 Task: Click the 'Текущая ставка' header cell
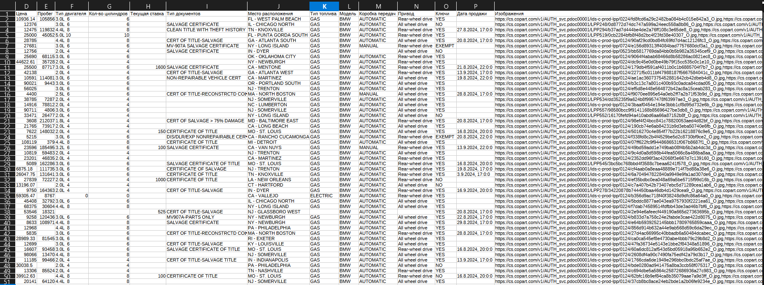point(148,14)
